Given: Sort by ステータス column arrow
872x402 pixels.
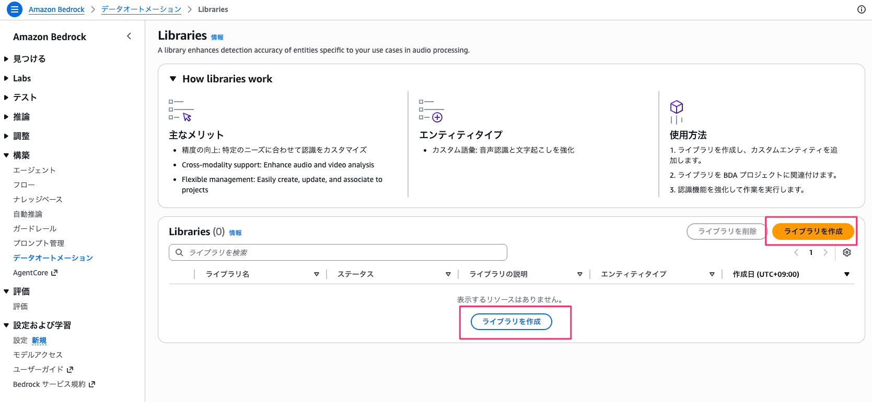Looking at the screenshot, I should tap(448, 274).
